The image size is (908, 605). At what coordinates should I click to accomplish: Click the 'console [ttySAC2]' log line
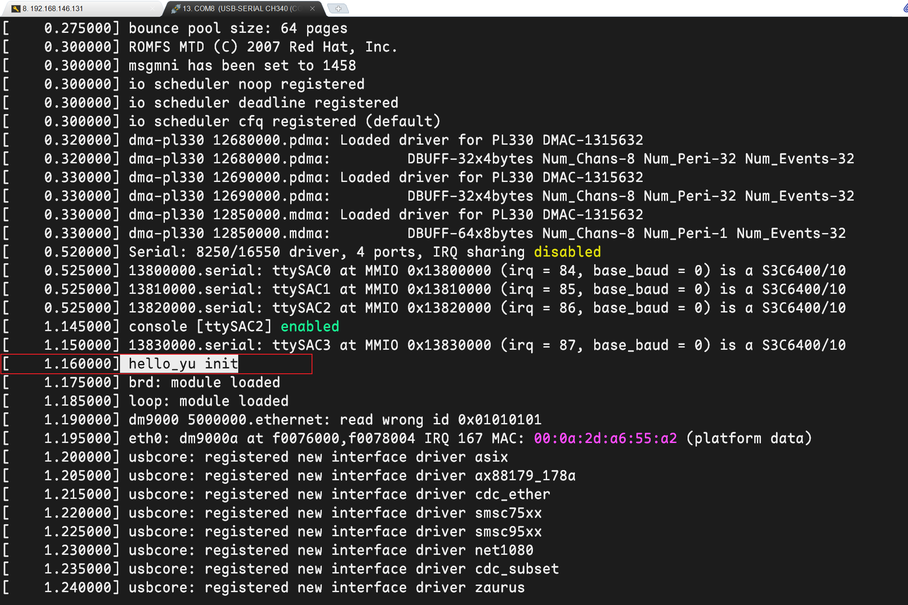click(200, 326)
